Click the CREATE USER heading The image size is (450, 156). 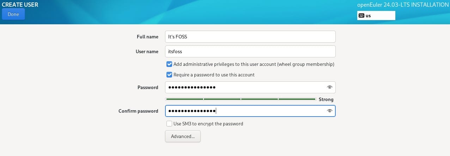20,5
